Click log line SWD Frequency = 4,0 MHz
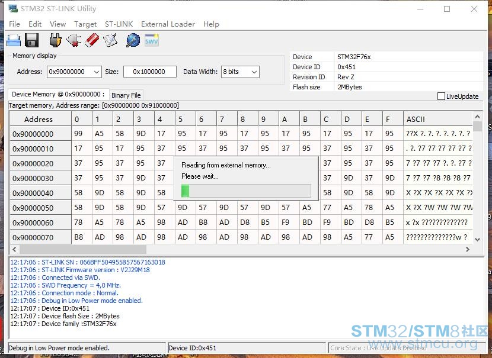This screenshot has width=492, height=358. click(x=65, y=285)
